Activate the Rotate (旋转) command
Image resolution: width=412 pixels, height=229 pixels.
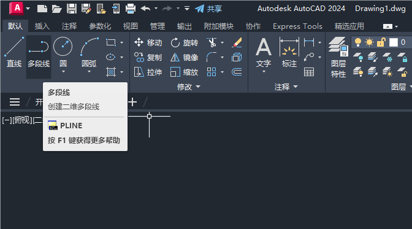point(184,42)
